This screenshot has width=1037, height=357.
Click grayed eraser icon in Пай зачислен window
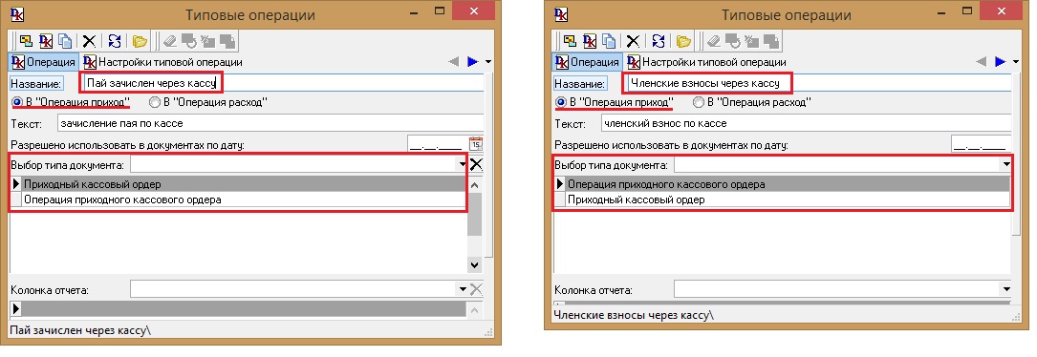(170, 41)
